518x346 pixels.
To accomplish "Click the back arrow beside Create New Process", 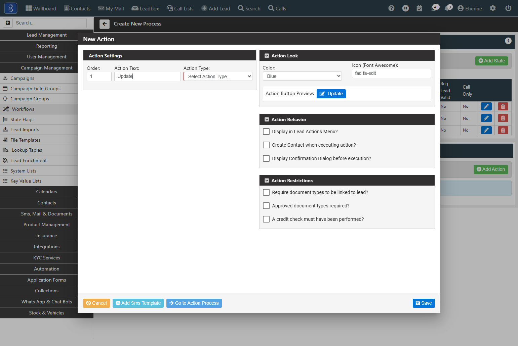I will click(105, 24).
